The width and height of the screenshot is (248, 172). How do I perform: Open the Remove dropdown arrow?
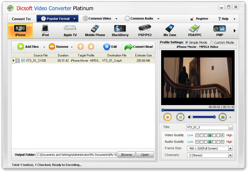(72, 47)
